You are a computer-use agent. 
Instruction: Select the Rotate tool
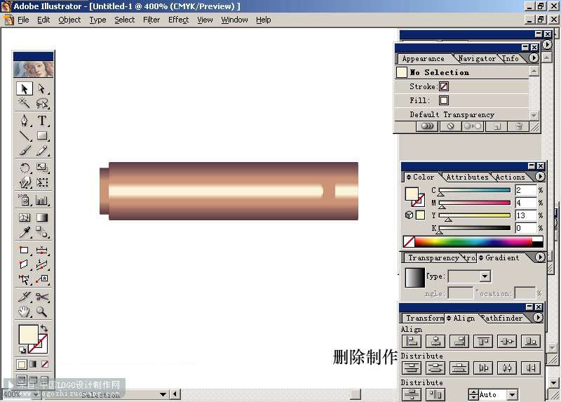click(x=25, y=168)
